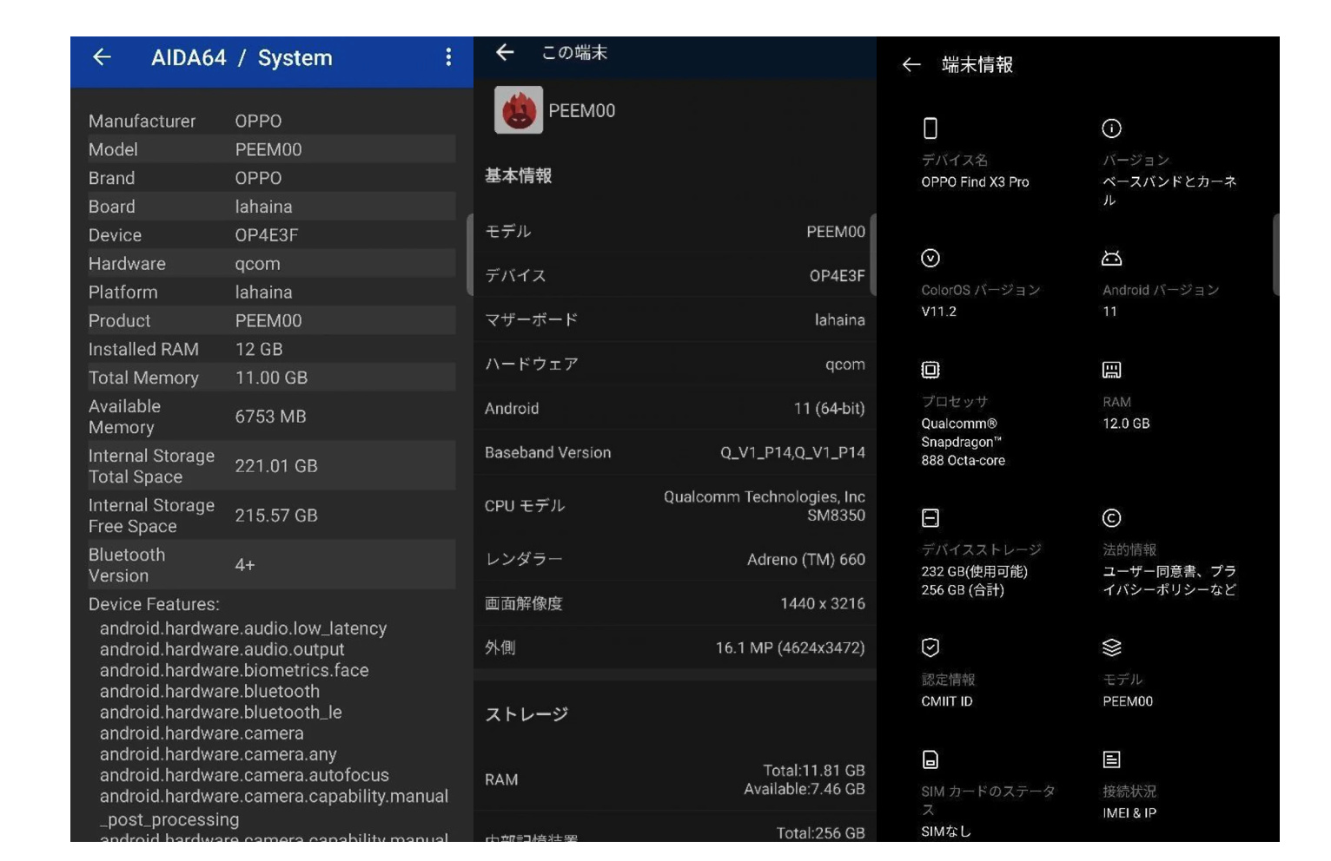
Task: Select Brand row value OPPO in AIDA64
Action: tap(258, 179)
